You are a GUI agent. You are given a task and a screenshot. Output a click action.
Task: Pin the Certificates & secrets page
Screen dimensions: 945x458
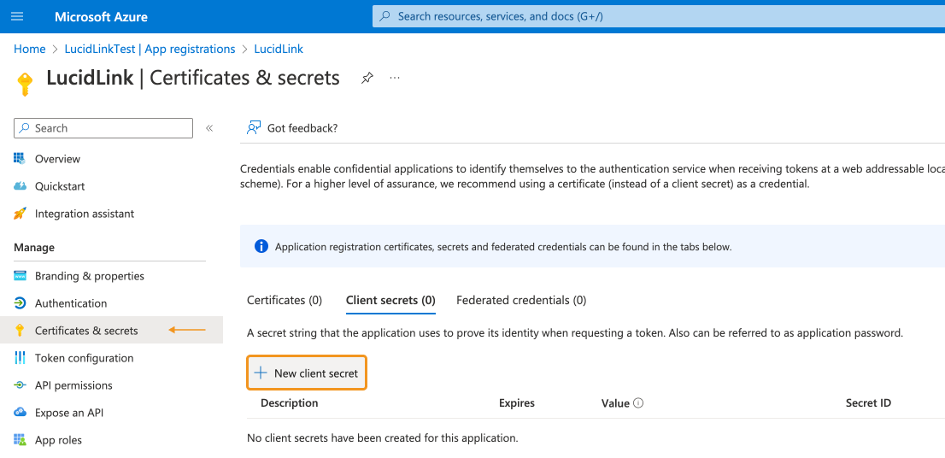(x=367, y=78)
